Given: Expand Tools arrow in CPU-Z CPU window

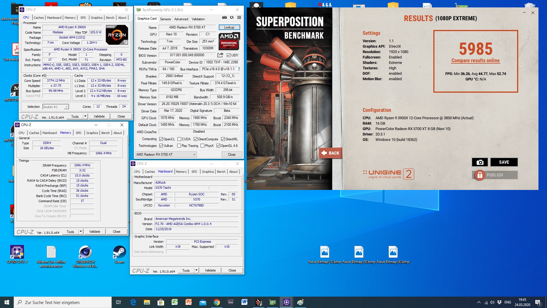Looking at the screenshot, I should 85,116.
